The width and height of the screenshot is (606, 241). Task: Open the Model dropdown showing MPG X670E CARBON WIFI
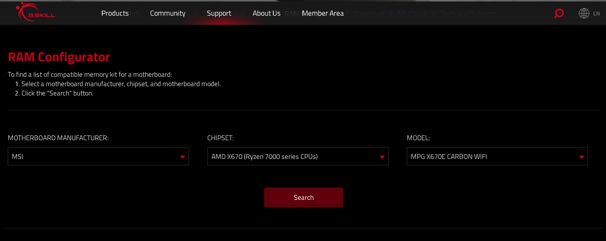click(x=497, y=156)
